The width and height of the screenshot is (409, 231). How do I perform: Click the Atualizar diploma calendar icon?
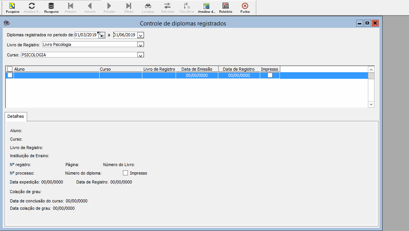click(206, 6)
